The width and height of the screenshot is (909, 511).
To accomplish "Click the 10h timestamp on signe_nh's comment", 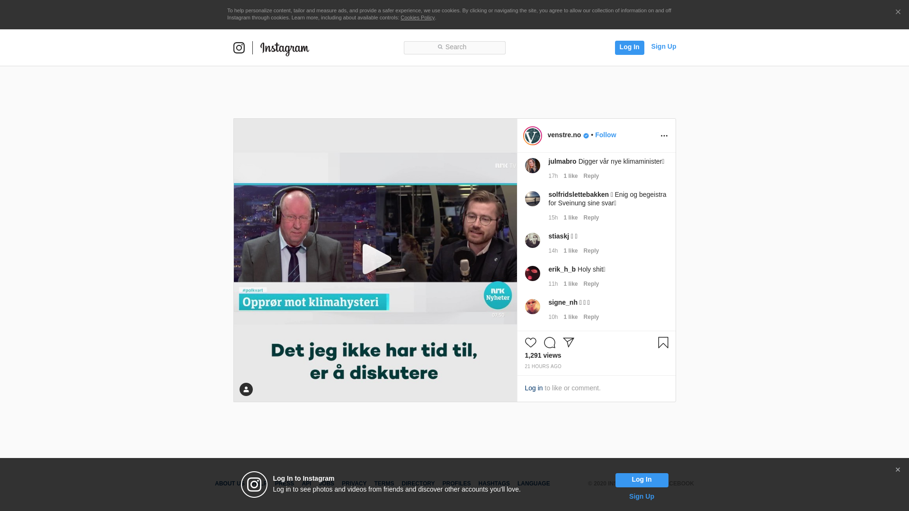I will (x=553, y=317).
